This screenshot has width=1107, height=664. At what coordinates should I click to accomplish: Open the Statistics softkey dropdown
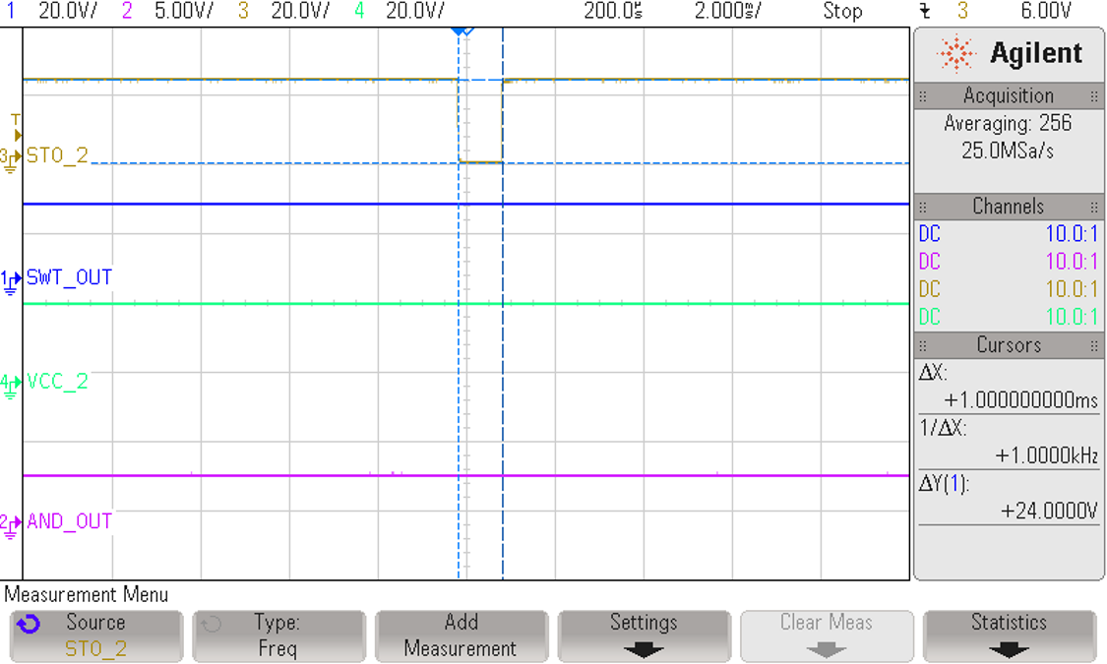pyautogui.click(x=1008, y=634)
